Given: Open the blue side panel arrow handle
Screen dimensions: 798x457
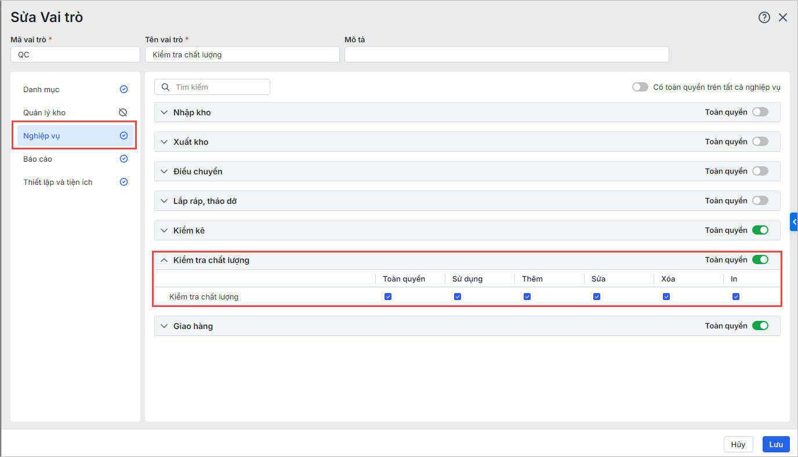Looking at the screenshot, I should (x=794, y=222).
